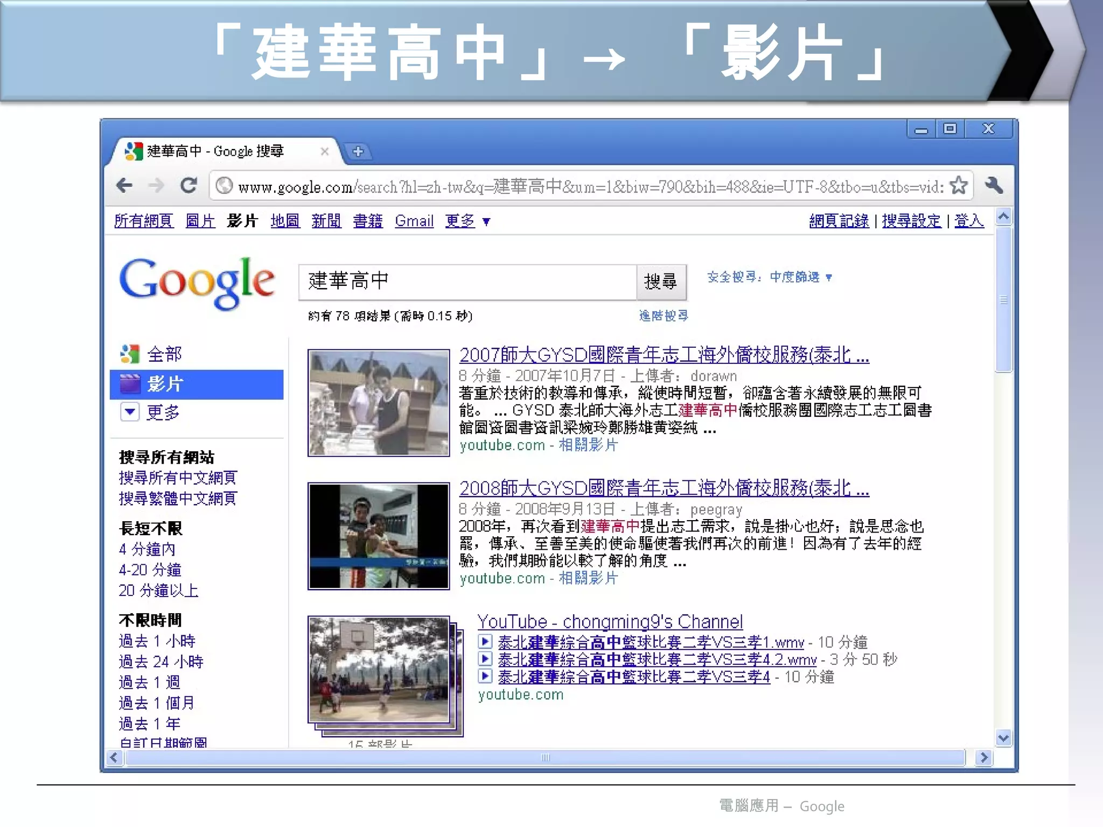Filter results to 過去 1 個月
The width and height of the screenshot is (1103, 827).
pos(156,703)
